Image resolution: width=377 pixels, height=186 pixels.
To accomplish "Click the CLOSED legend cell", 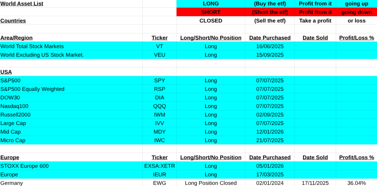I will pyautogui.click(x=211, y=21).
